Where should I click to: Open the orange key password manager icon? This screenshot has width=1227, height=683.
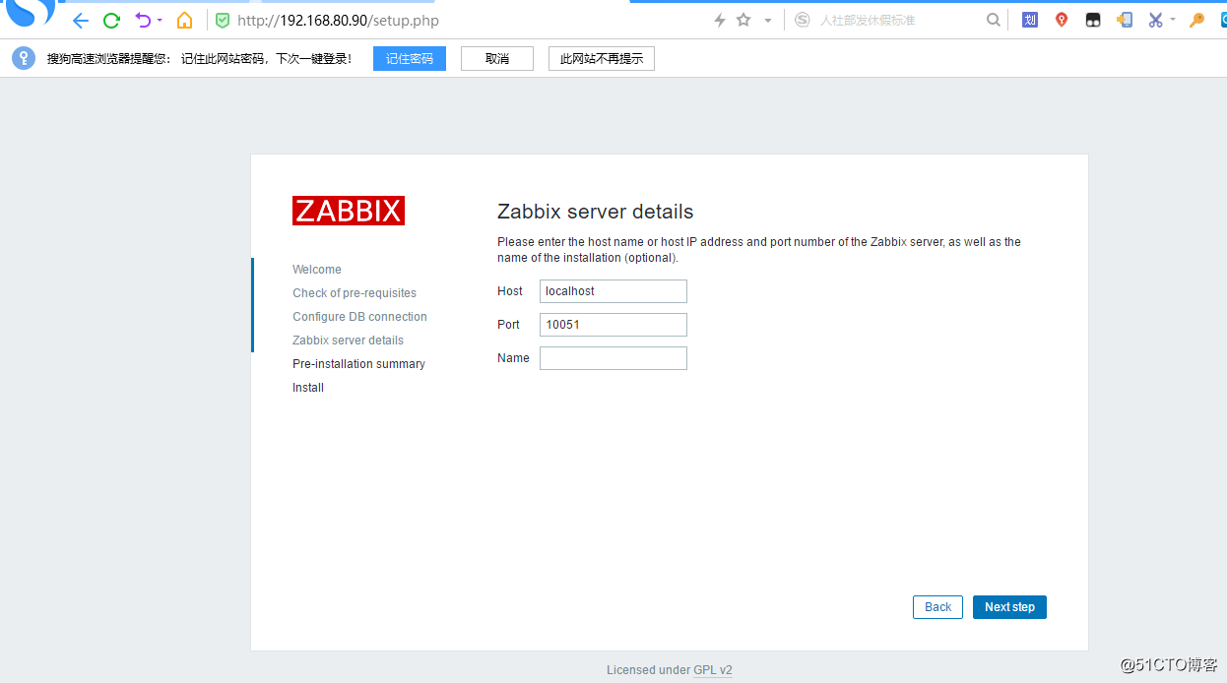click(x=1197, y=20)
